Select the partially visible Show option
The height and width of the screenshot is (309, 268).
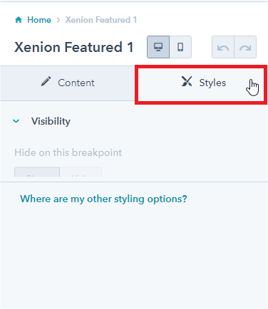coord(37,172)
